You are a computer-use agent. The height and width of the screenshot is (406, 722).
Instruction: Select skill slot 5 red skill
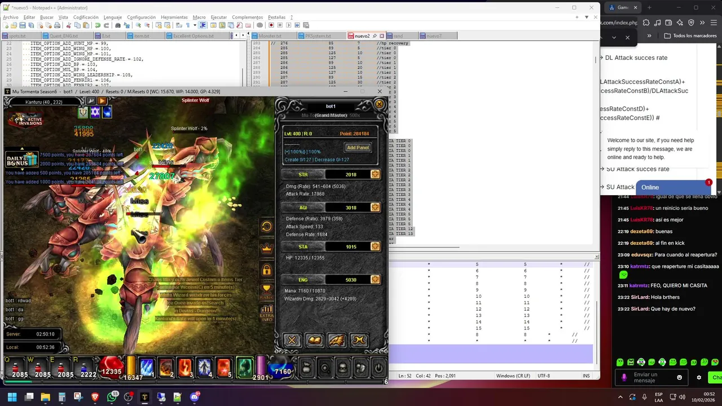click(x=223, y=367)
